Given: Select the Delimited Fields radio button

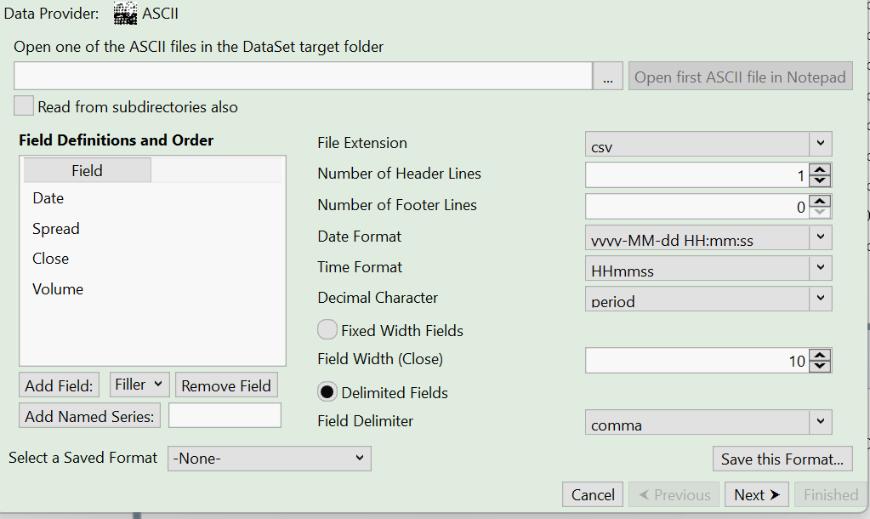Looking at the screenshot, I should click(327, 392).
